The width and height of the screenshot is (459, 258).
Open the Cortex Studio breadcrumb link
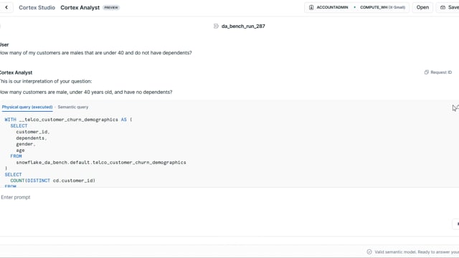coord(37,8)
